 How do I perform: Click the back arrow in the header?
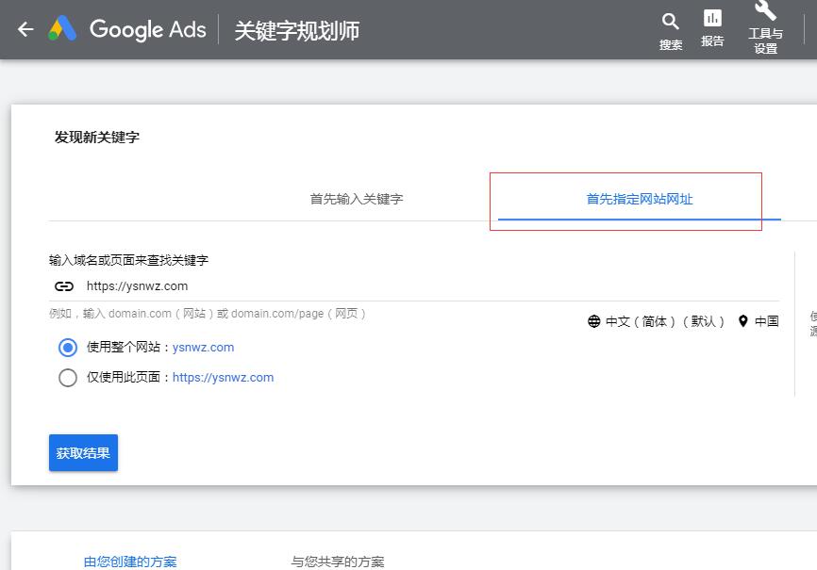(x=25, y=29)
